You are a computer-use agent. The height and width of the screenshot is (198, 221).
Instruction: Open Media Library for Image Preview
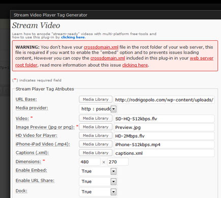coord(96,127)
